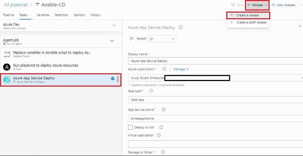Click the Ansible playbook task icon
Image resolution: width=303 pixels, height=156 pixels.
(7, 67)
